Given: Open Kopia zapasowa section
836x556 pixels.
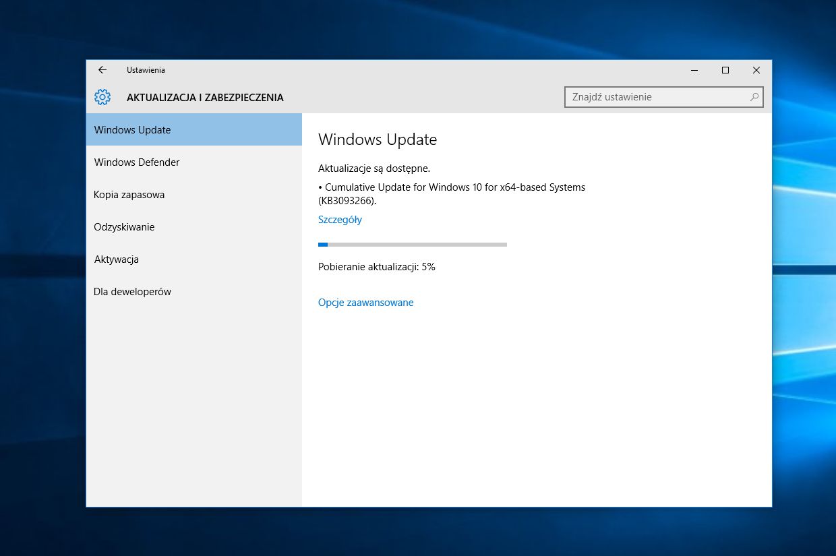Looking at the screenshot, I should tap(194, 194).
